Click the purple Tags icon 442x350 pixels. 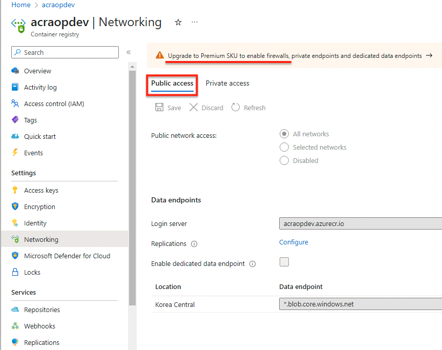tap(15, 119)
